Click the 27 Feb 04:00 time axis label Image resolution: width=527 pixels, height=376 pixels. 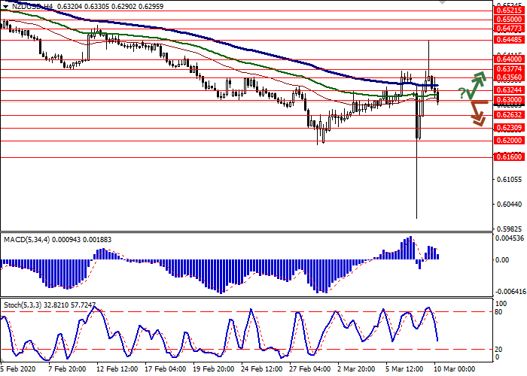pyautogui.click(x=309, y=370)
